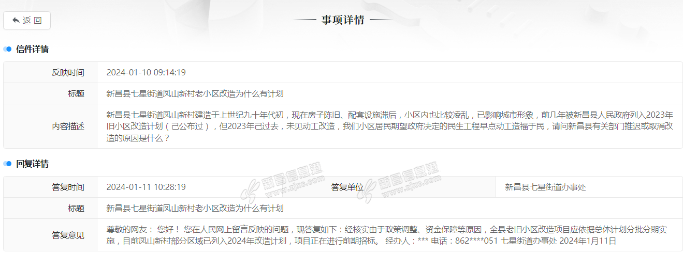Image resolution: width=683 pixels, height=255 pixels.
Task: Click the 标题 label in the 信件详情 table
Action: [76, 94]
